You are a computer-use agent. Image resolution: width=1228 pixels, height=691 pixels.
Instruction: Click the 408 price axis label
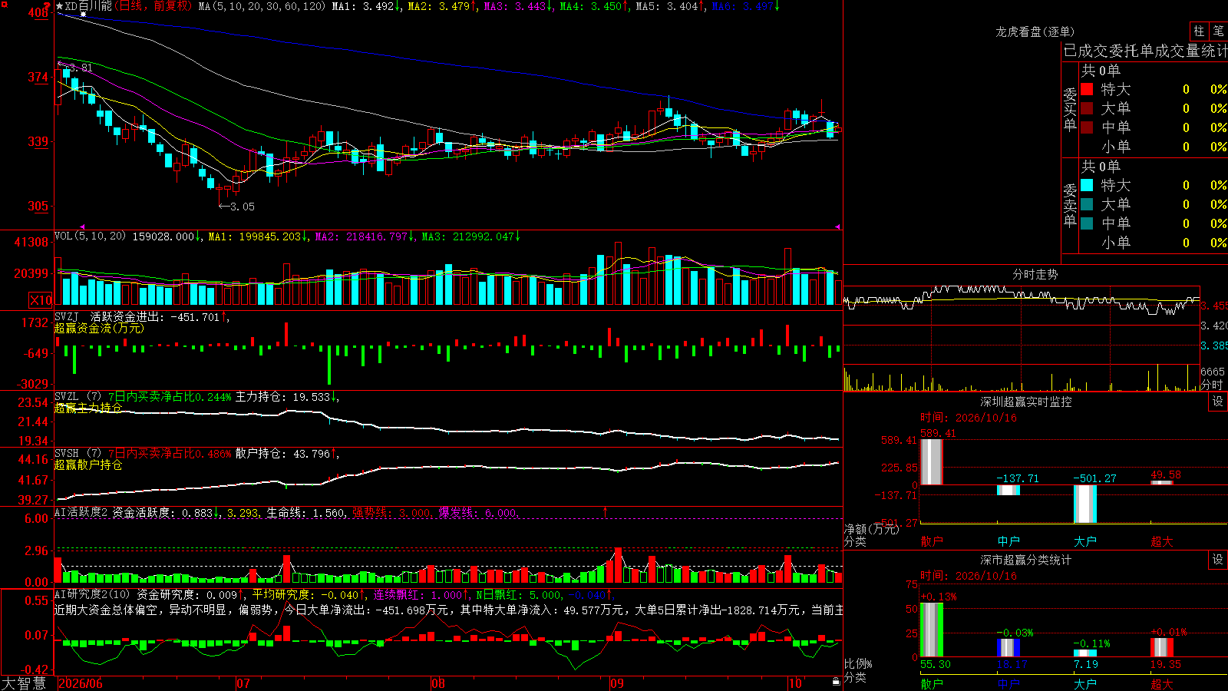click(x=38, y=13)
